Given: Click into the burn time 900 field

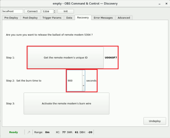Looking at the screenshot, I should coord(74,80).
